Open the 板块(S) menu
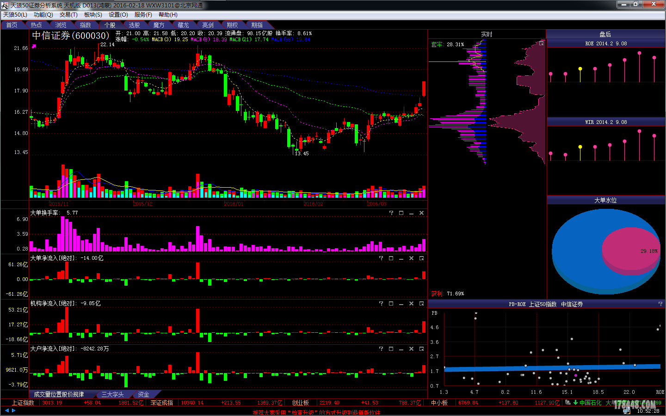The image size is (666, 416). [x=93, y=15]
